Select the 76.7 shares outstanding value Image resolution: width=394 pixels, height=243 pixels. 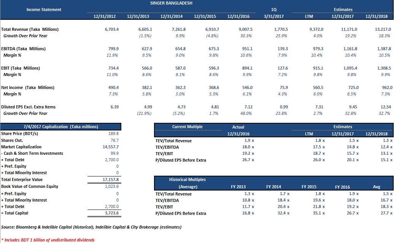(x=114, y=140)
